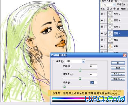The image size is (128, 105).
Task: Click the 好 button
Action: [118, 63]
